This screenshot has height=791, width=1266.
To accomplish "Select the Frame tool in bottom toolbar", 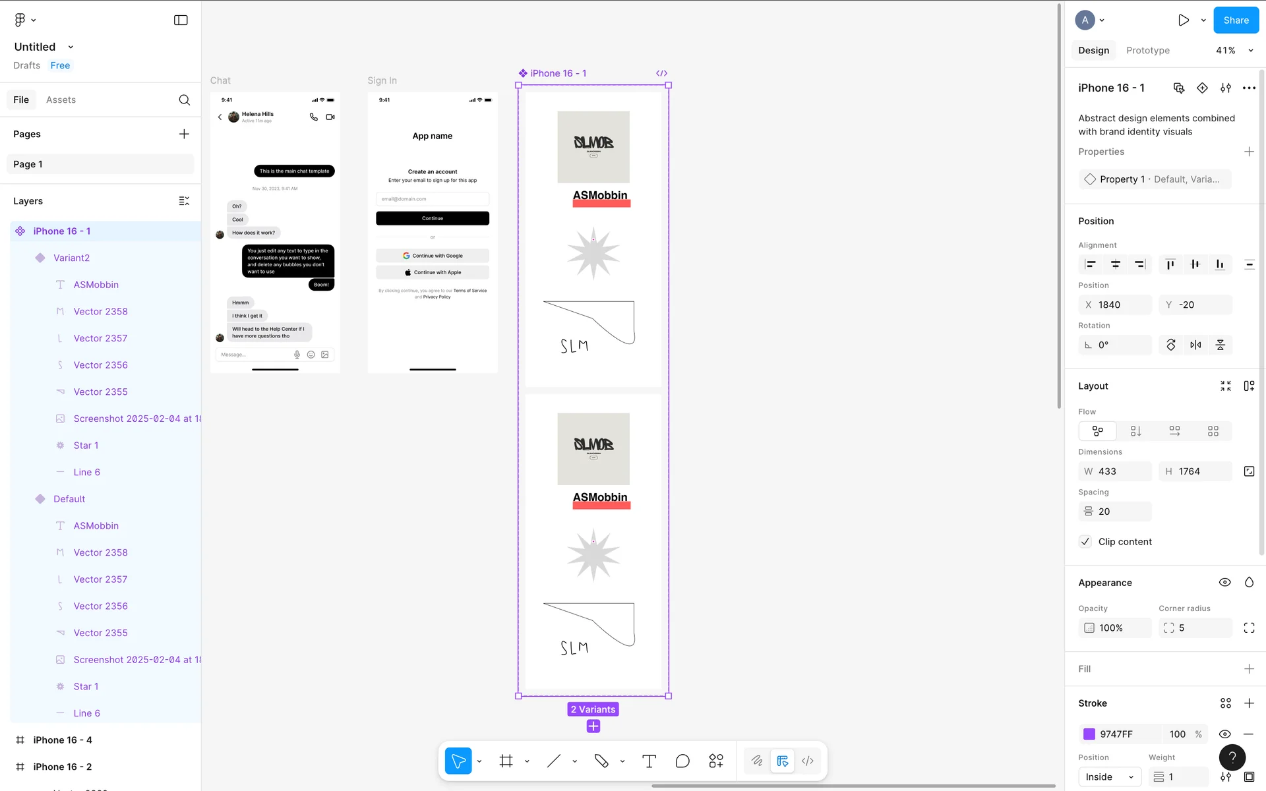I will [506, 761].
